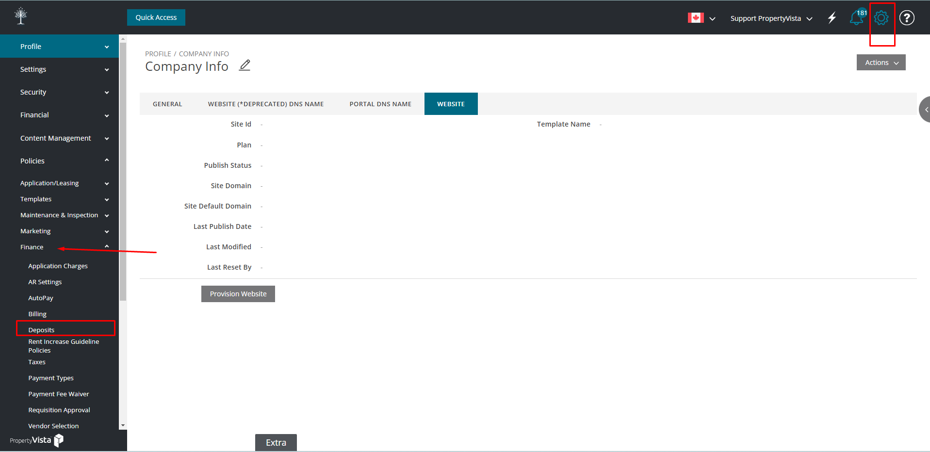Expand the Financial sidebar section

[x=59, y=115]
